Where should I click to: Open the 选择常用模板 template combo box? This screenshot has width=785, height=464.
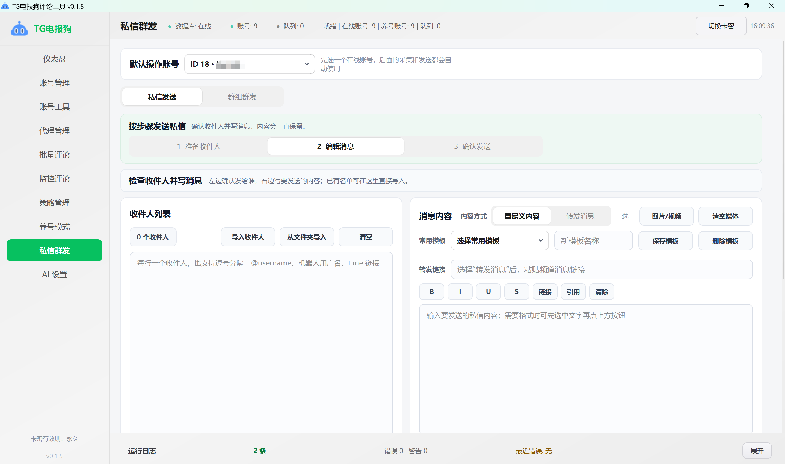click(499, 240)
